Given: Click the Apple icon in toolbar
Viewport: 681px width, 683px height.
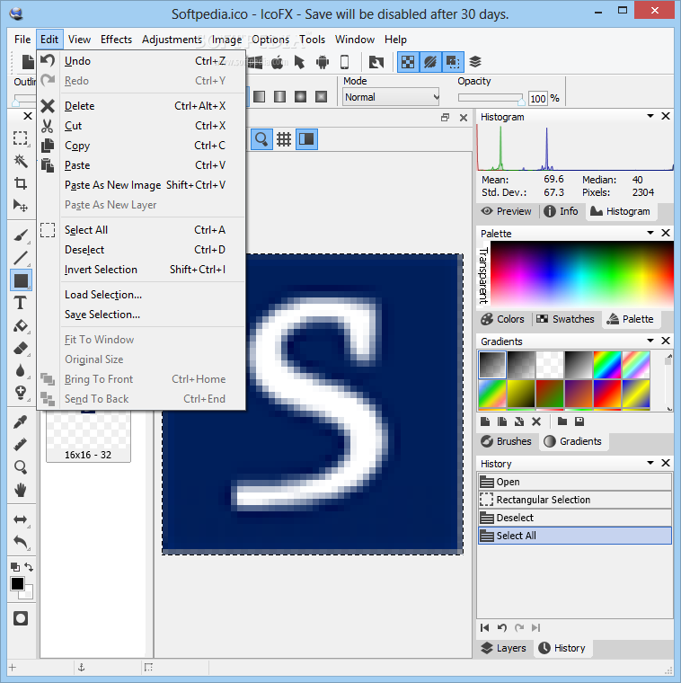Looking at the screenshot, I should (x=278, y=62).
